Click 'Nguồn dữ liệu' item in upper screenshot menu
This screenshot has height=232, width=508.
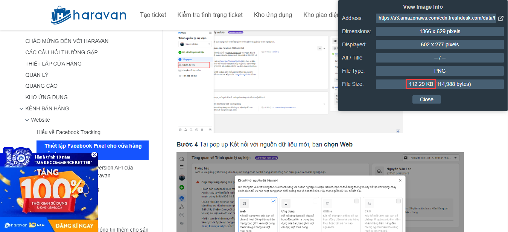tap(193, 65)
